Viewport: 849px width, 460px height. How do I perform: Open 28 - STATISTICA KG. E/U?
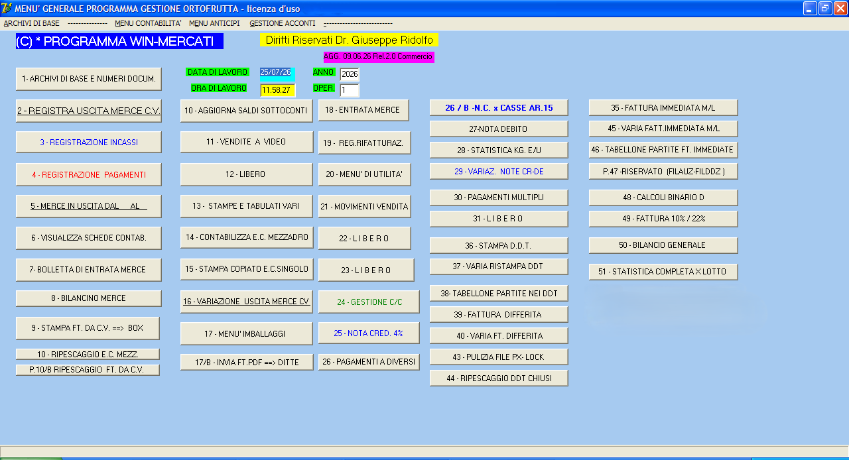pos(499,150)
